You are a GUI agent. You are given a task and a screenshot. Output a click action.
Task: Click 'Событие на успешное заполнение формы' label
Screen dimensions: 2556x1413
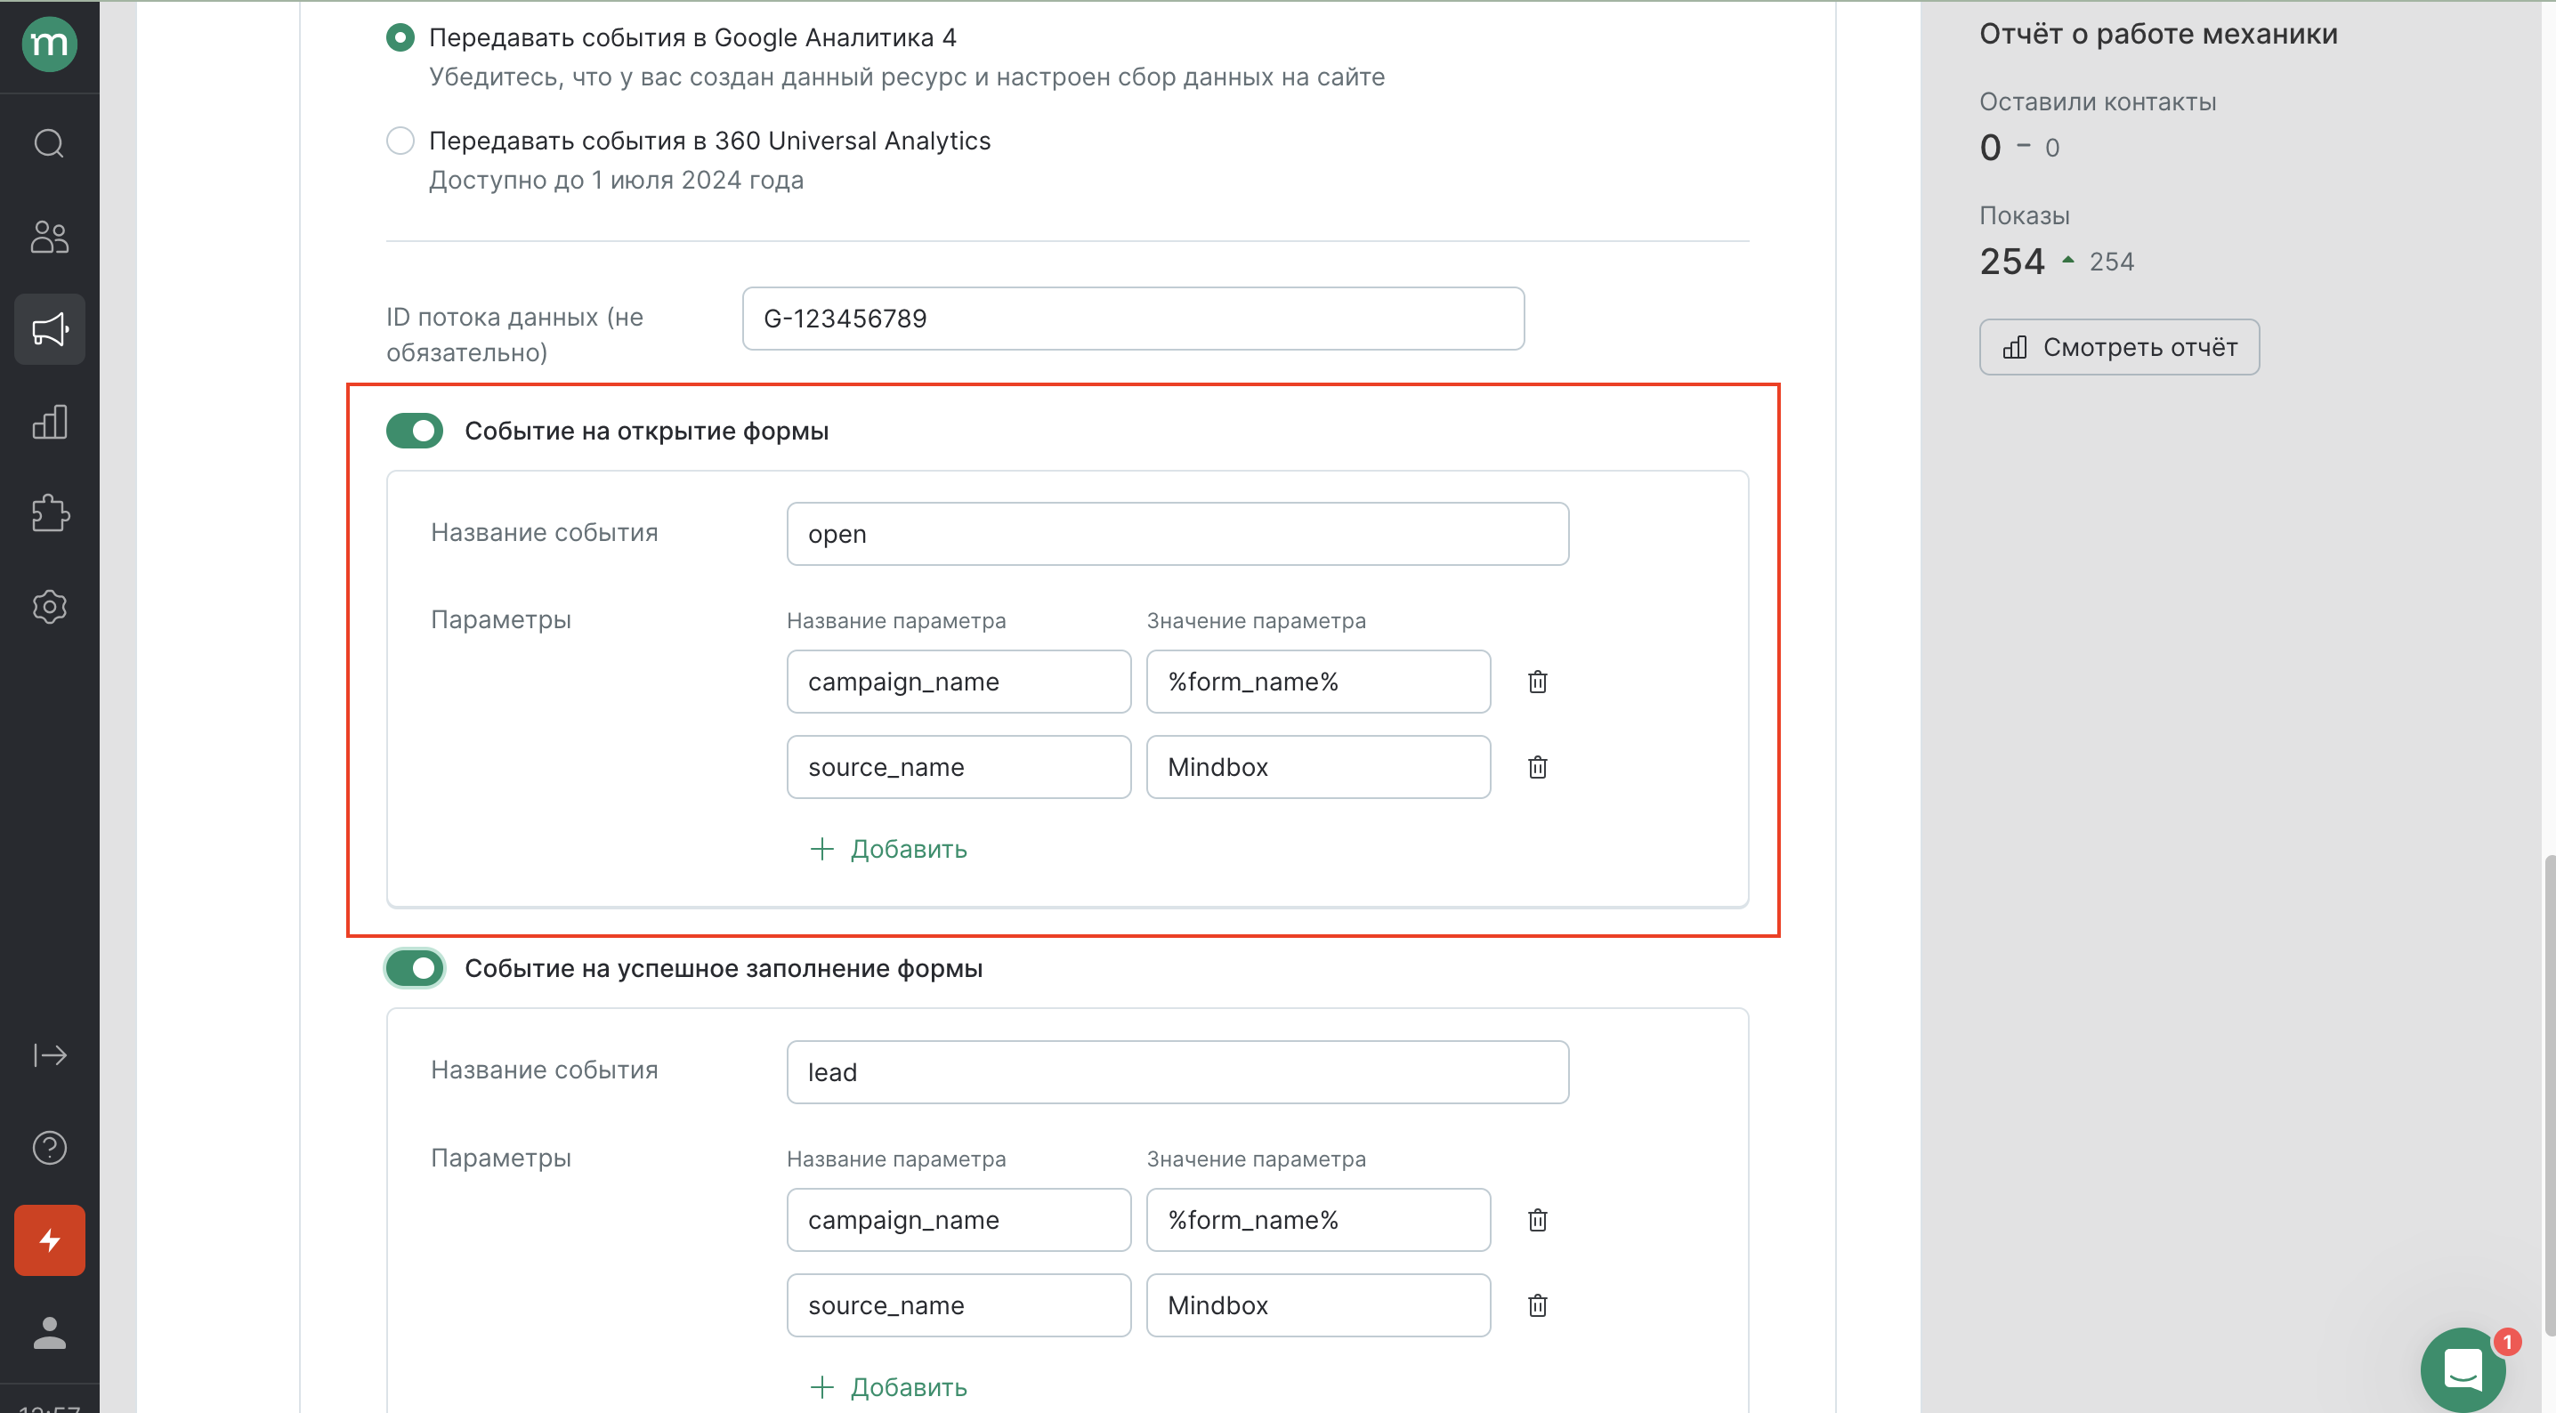(724, 968)
